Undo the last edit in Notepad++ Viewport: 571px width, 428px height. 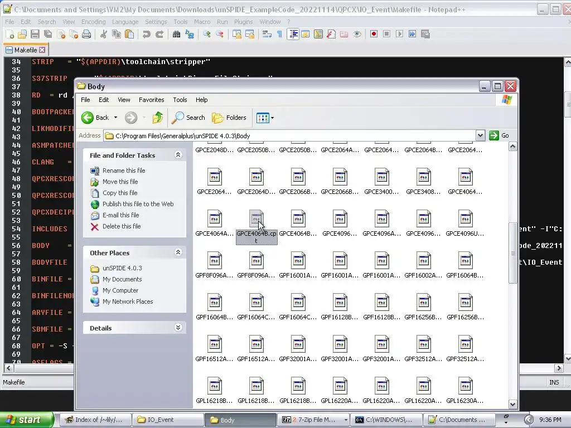147,34
